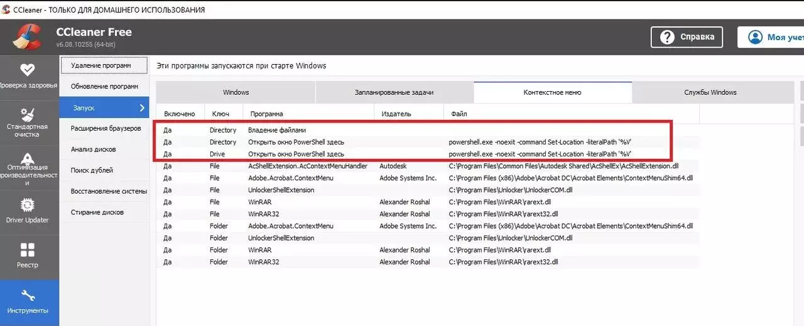
Task: Click Alexander Roshal in File WinRAR row
Action: tap(405, 202)
